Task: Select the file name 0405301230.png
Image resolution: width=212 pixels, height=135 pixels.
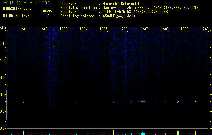Action: coord(17,9)
